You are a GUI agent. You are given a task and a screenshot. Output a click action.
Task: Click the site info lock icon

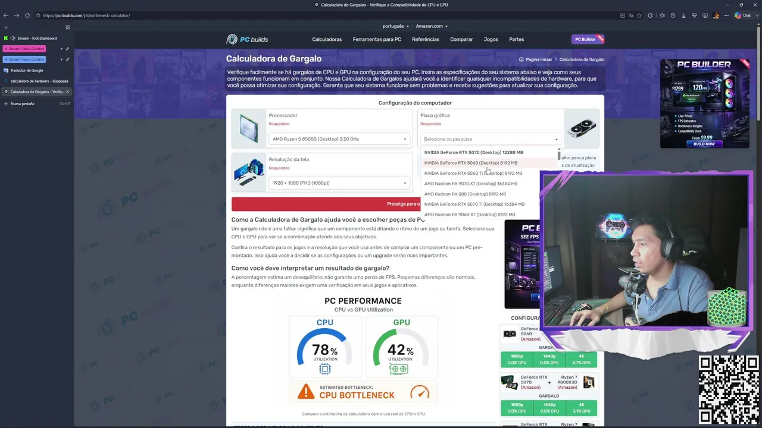[x=38, y=15]
